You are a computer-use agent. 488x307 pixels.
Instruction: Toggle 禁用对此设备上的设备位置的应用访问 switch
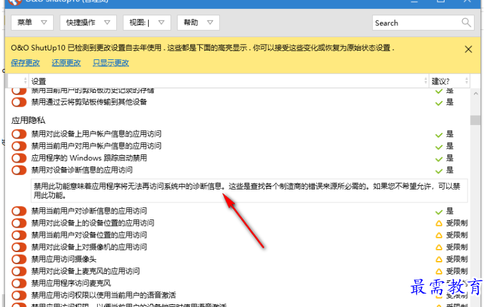[19, 223]
